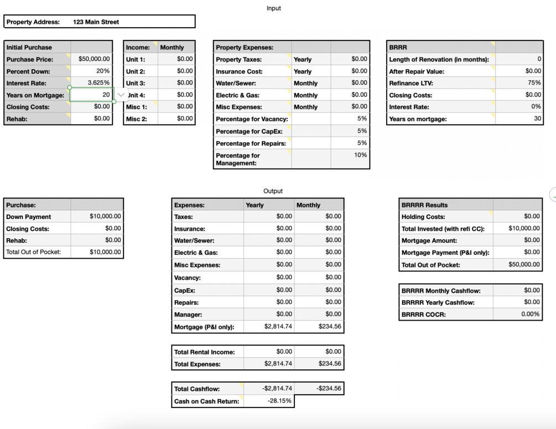556x429 pixels.
Task: Click the Misc 2 income cell
Action: tap(176, 119)
